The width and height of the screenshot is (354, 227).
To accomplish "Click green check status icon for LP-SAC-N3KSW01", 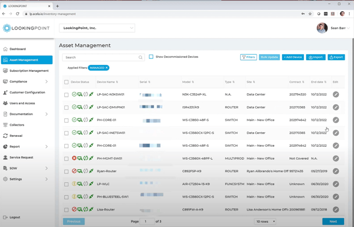I will (74, 94).
